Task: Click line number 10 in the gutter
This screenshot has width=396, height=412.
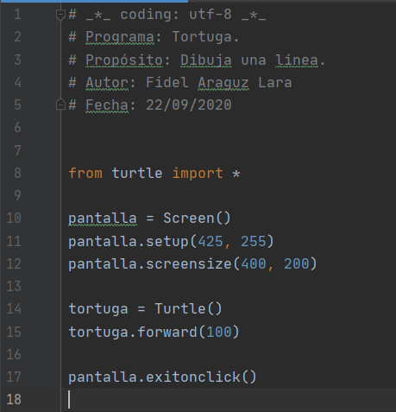Action: [14, 219]
